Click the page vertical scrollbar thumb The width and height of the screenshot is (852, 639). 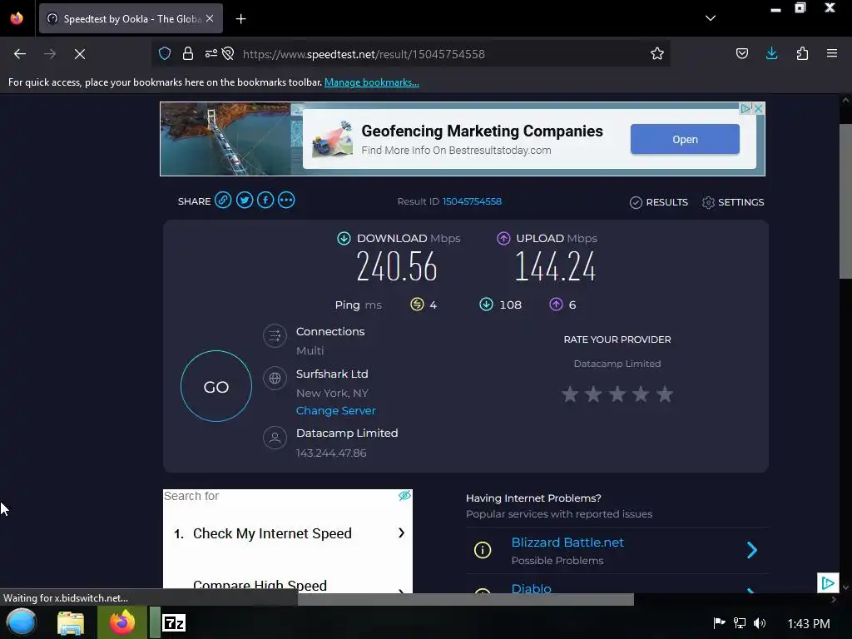coord(845,201)
